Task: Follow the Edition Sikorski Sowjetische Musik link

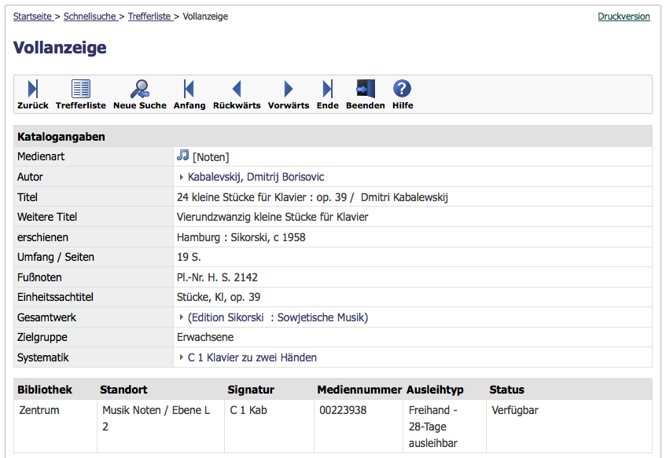Action: coord(278,317)
